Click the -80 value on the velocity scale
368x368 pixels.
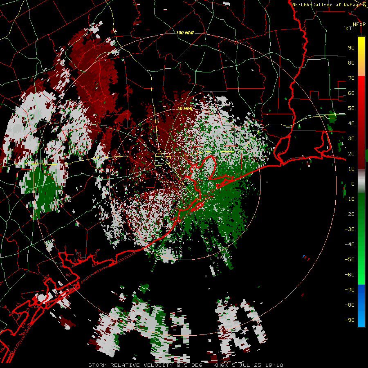(350, 305)
